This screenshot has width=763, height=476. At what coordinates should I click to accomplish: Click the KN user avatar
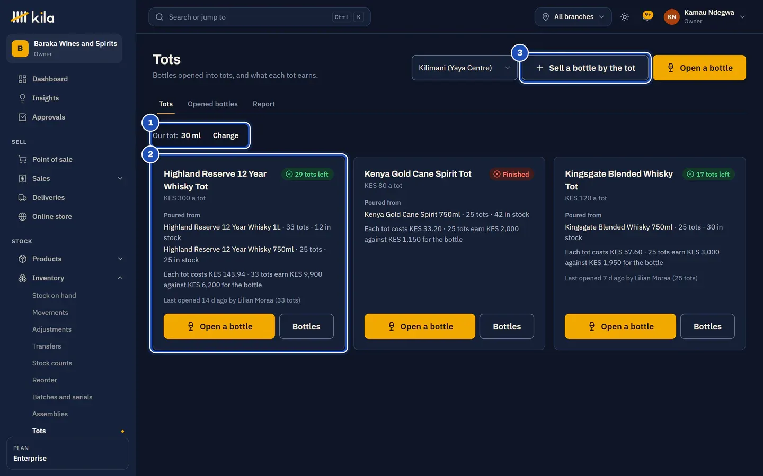(x=672, y=17)
